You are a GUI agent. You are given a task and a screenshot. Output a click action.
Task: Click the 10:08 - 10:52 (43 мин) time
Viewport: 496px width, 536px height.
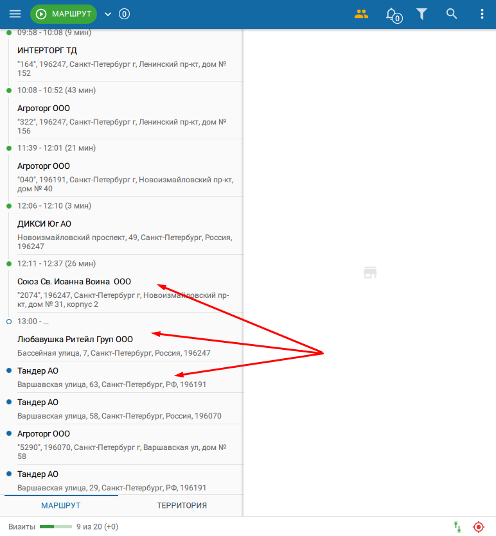tap(57, 91)
